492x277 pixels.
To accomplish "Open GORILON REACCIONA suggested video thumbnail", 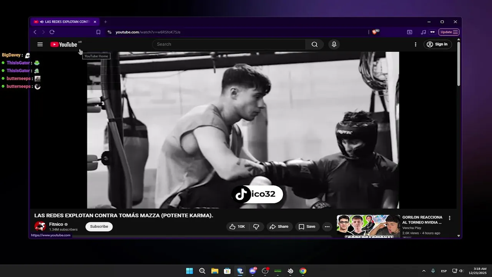I will (x=368, y=226).
